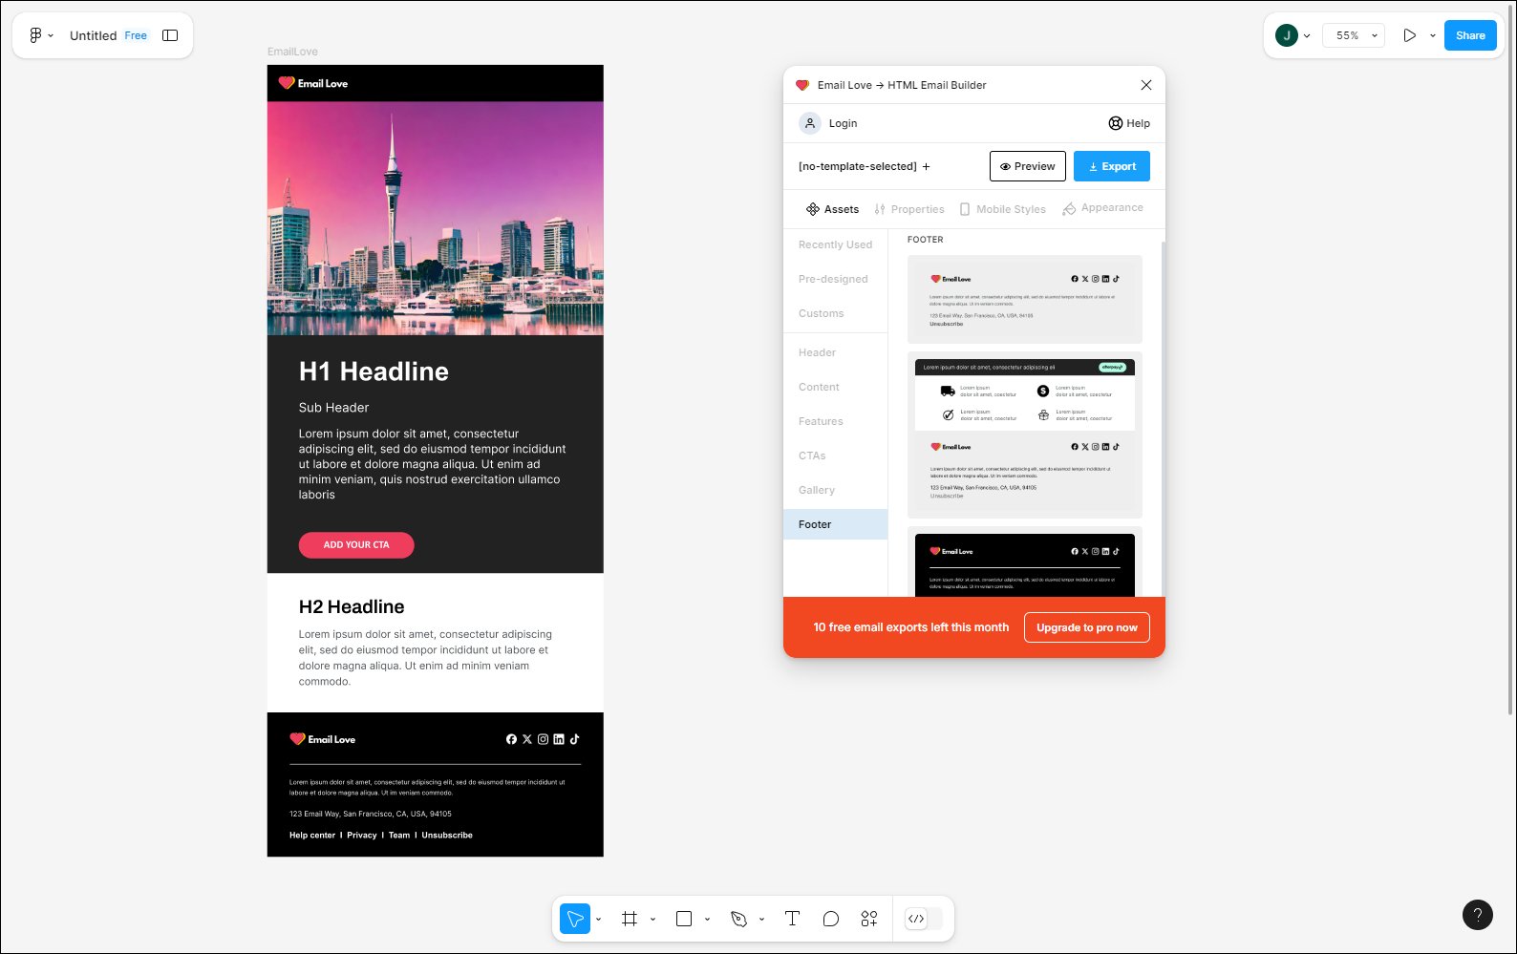Switch to the Properties tab
Image resolution: width=1517 pixels, height=954 pixels.
coord(908,209)
